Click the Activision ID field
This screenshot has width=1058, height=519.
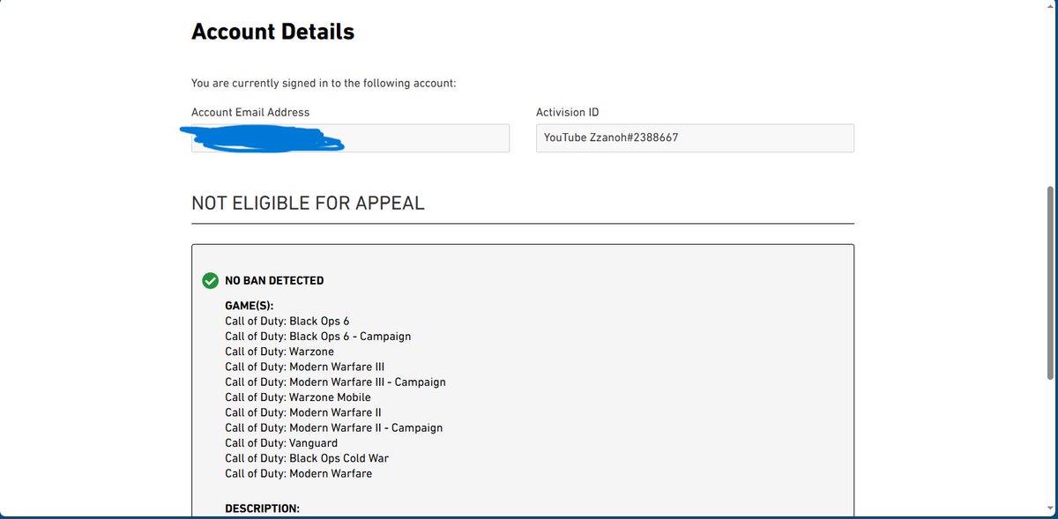click(695, 137)
